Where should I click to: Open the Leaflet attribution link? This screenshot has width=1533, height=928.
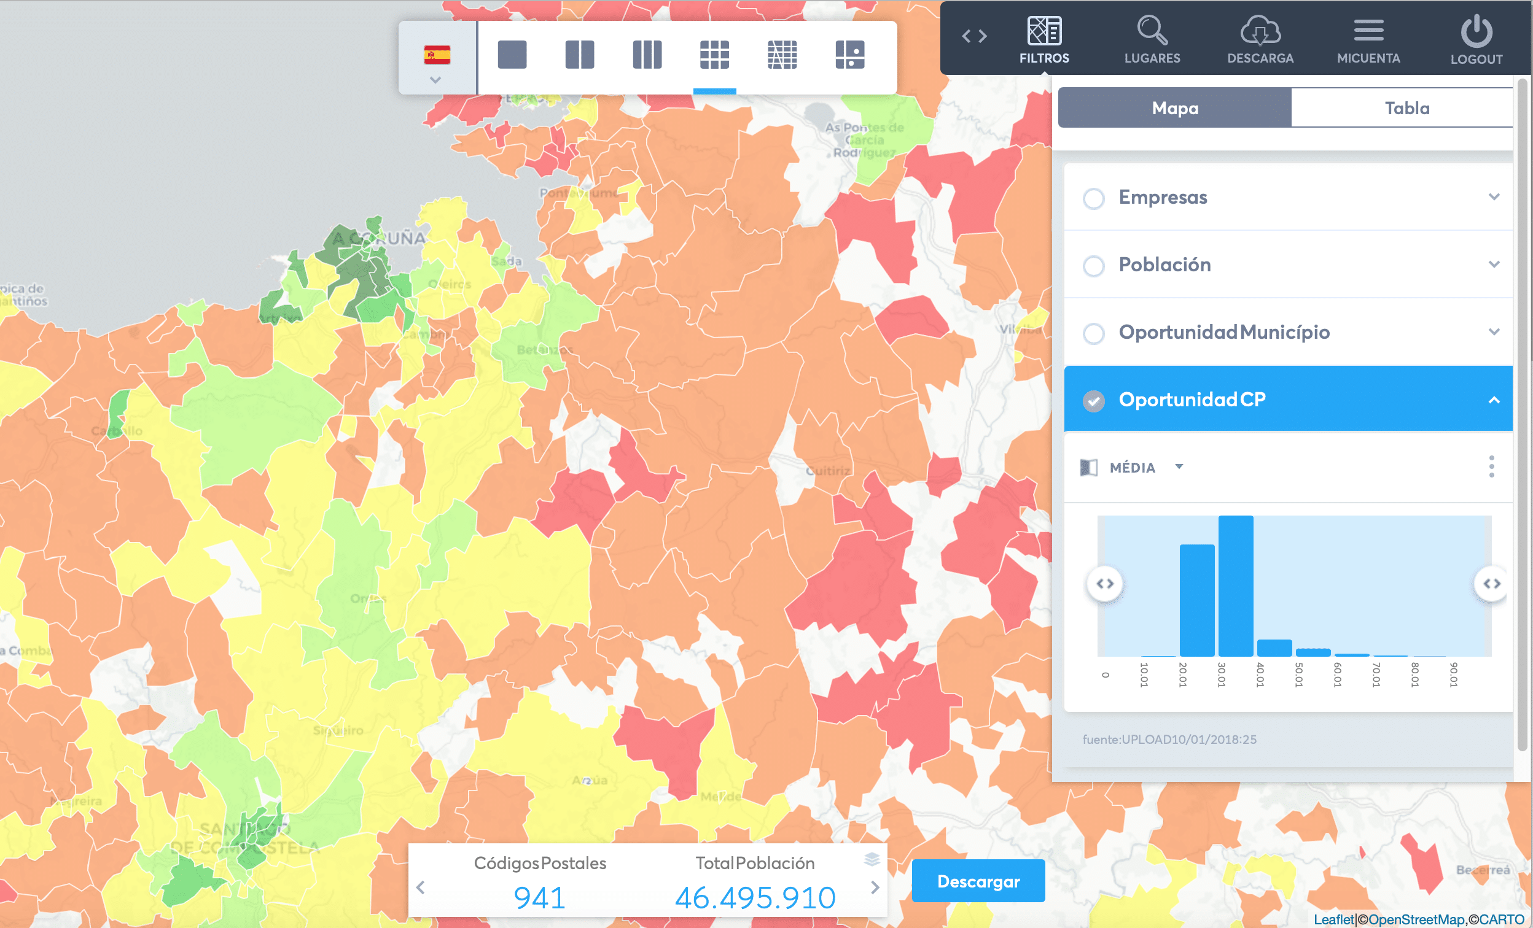tap(1333, 919)
